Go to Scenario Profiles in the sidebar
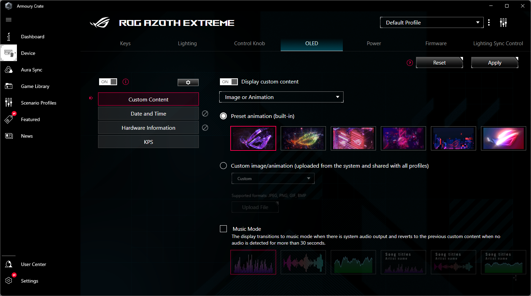This screenshot has width=531, height=296. pos(39,103)
